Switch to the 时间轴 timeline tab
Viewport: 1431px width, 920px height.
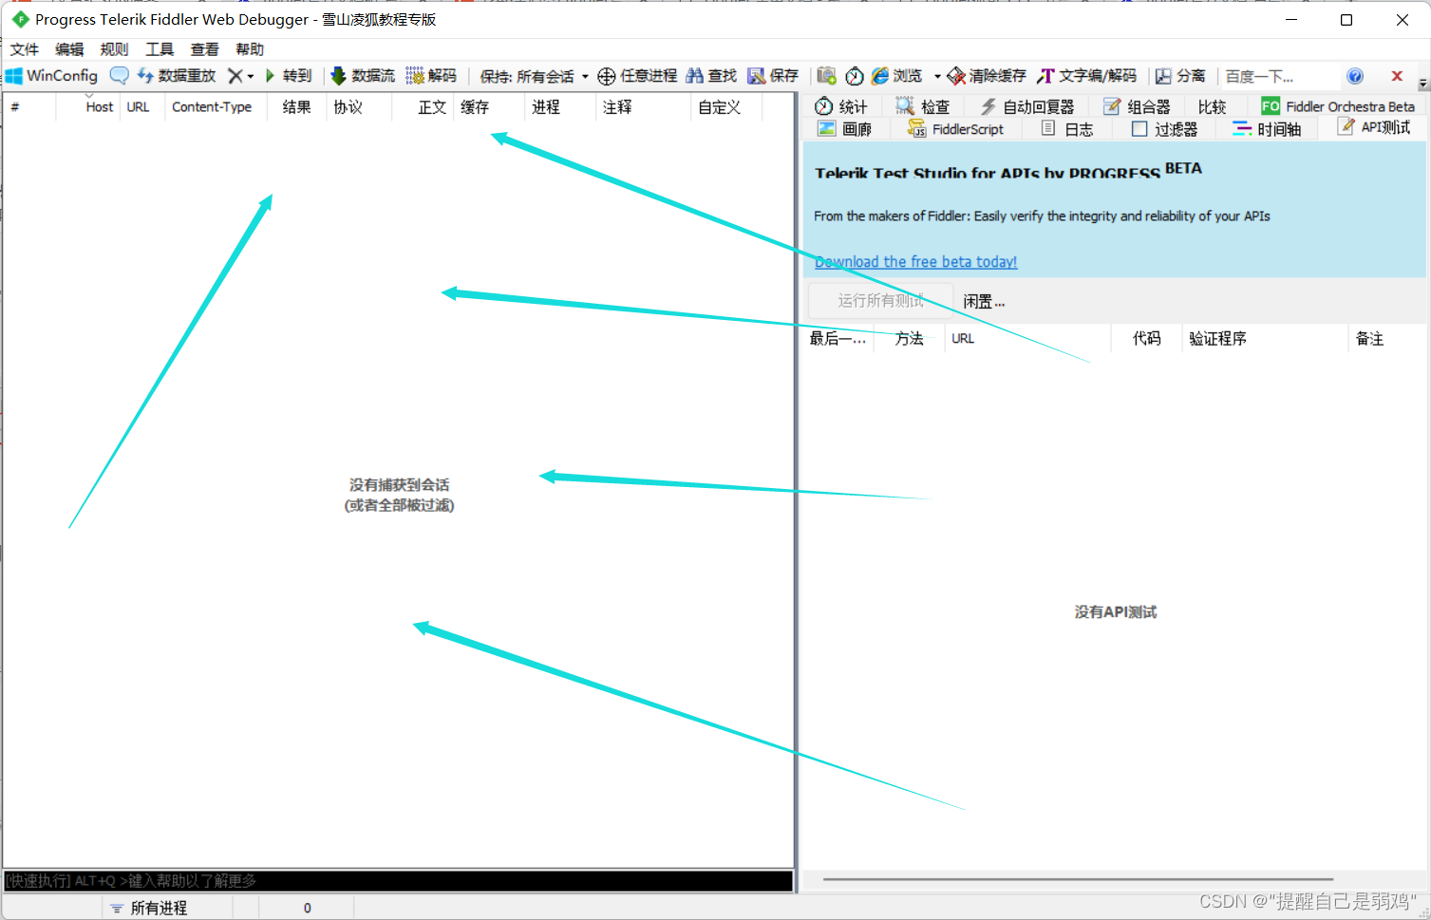pos(1267,128)
